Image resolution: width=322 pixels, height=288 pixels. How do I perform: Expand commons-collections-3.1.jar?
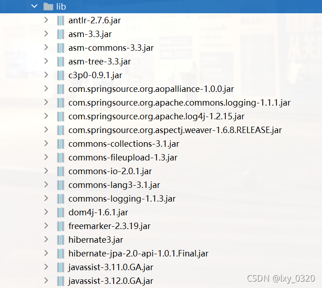[x=46, y=143]
